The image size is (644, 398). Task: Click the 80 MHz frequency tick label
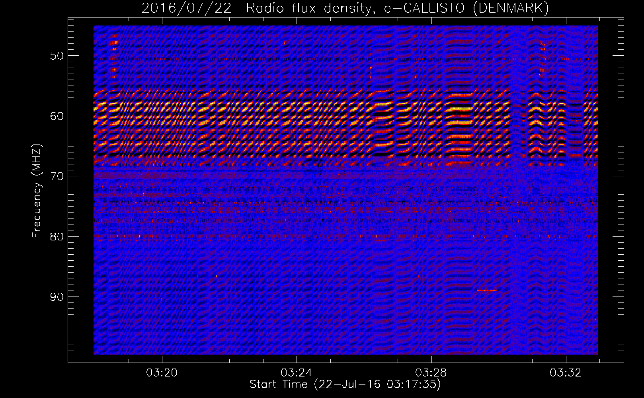pos(57,237)
